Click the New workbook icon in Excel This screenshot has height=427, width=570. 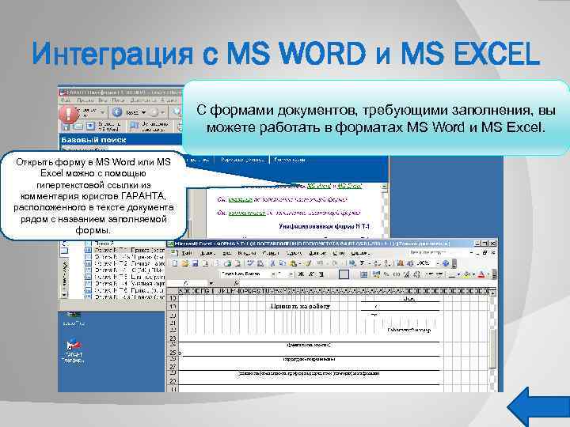(x=175, y=263)
